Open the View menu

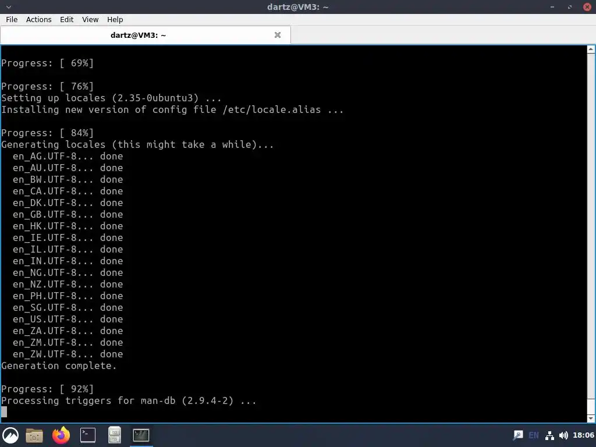90,19
